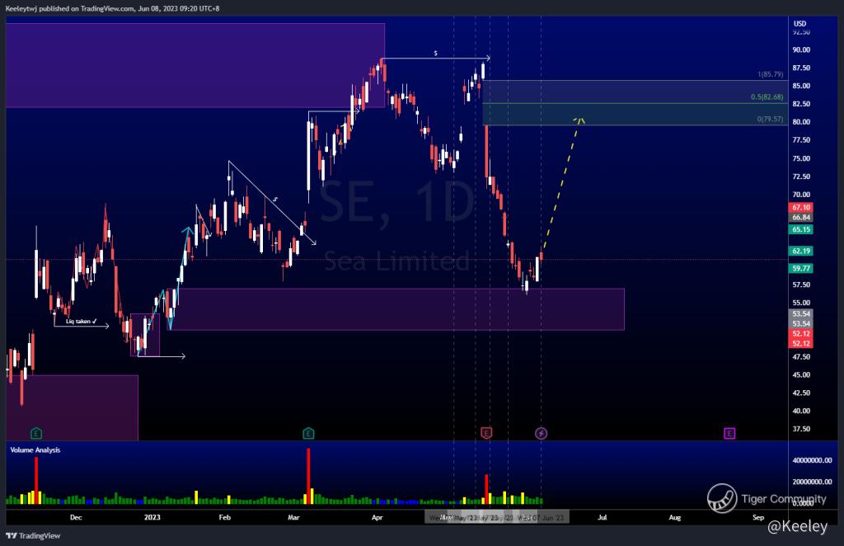Click the green earnings E marker near Mar

coord(308,433)
